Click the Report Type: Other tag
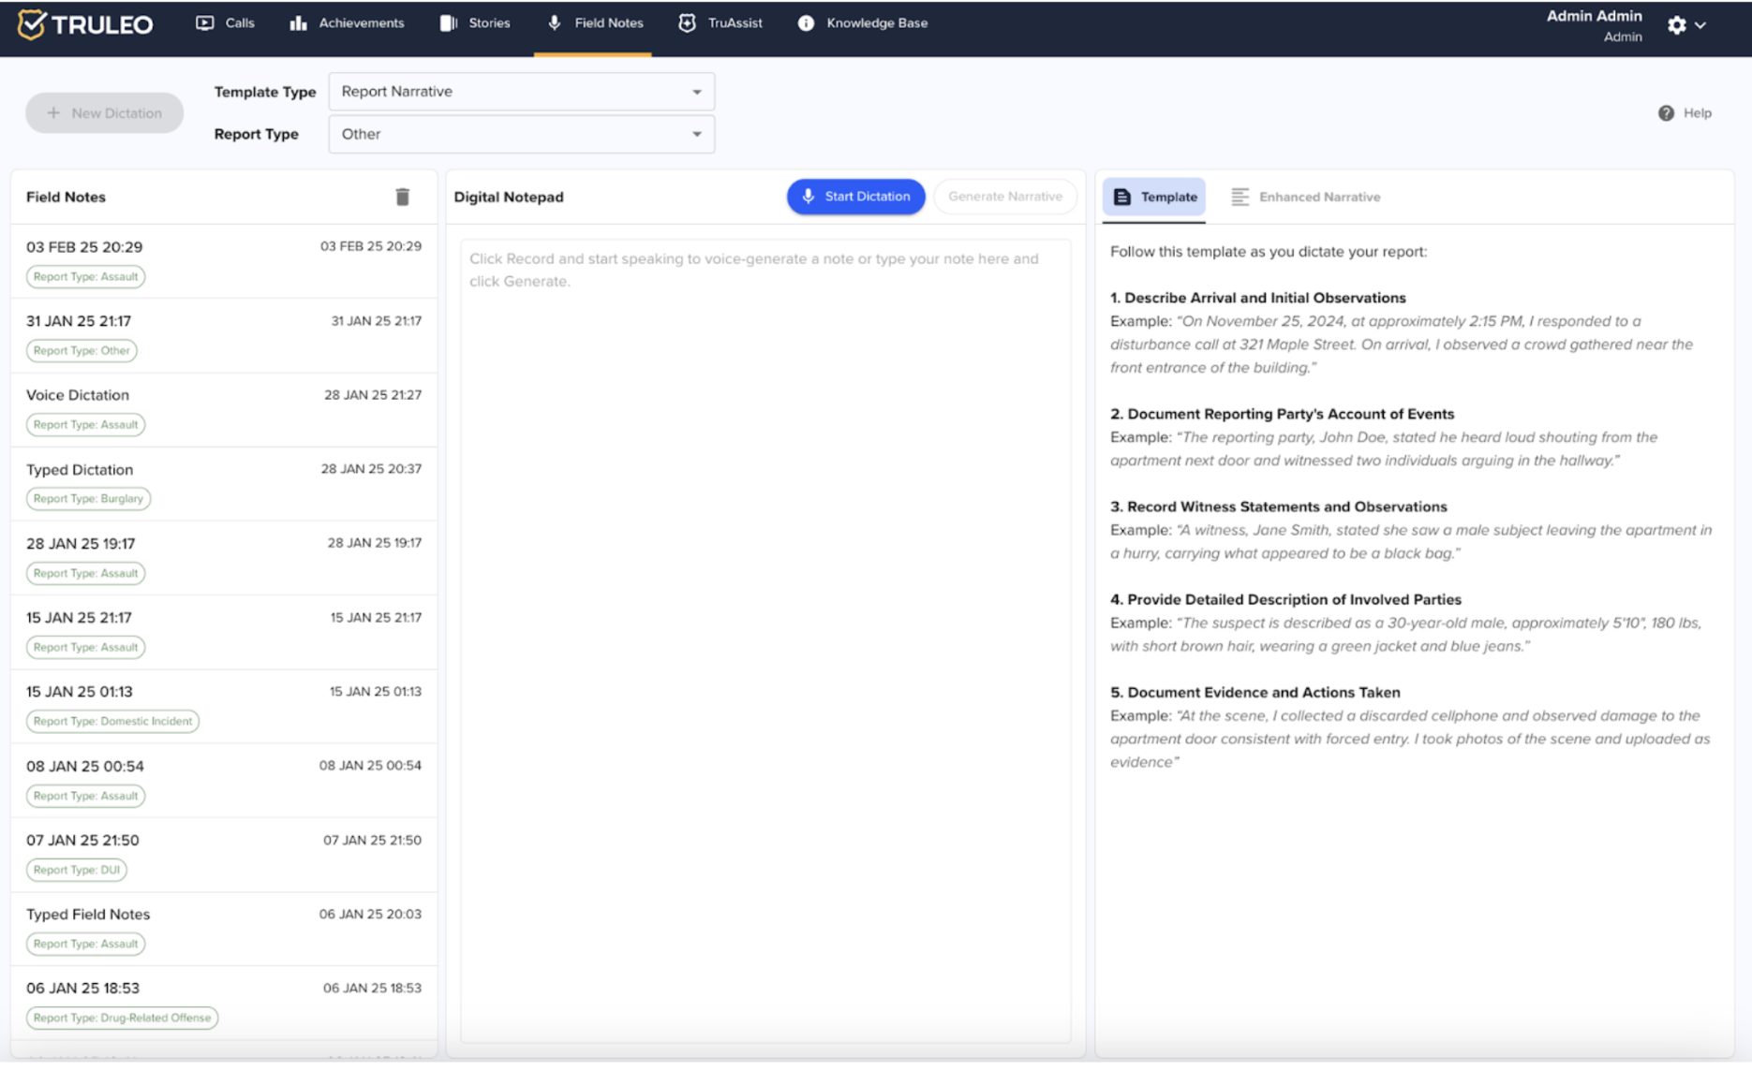 click(82, 351)
